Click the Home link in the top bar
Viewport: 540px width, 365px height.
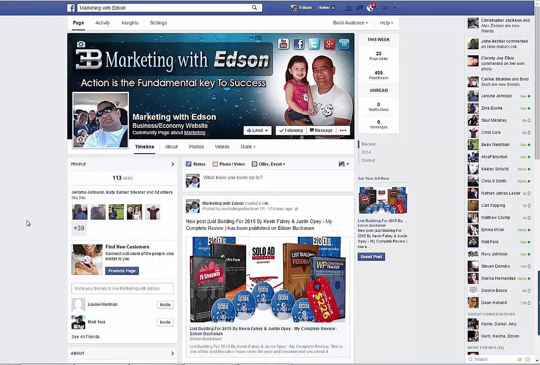[324, 7]
